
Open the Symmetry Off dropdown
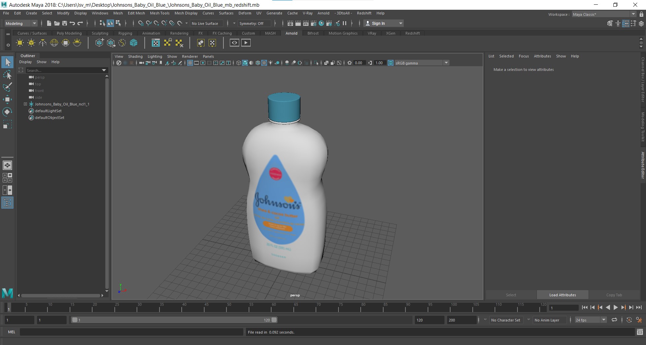tap(254, 23)
